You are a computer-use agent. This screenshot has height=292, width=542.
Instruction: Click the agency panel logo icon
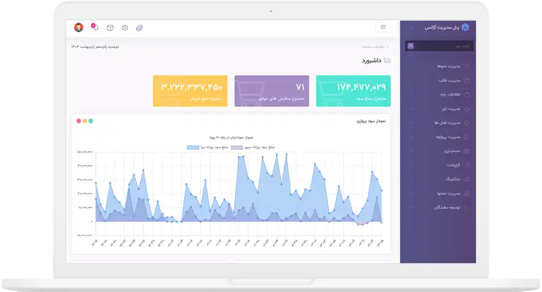pyautogui.click(x=466, y=27)
